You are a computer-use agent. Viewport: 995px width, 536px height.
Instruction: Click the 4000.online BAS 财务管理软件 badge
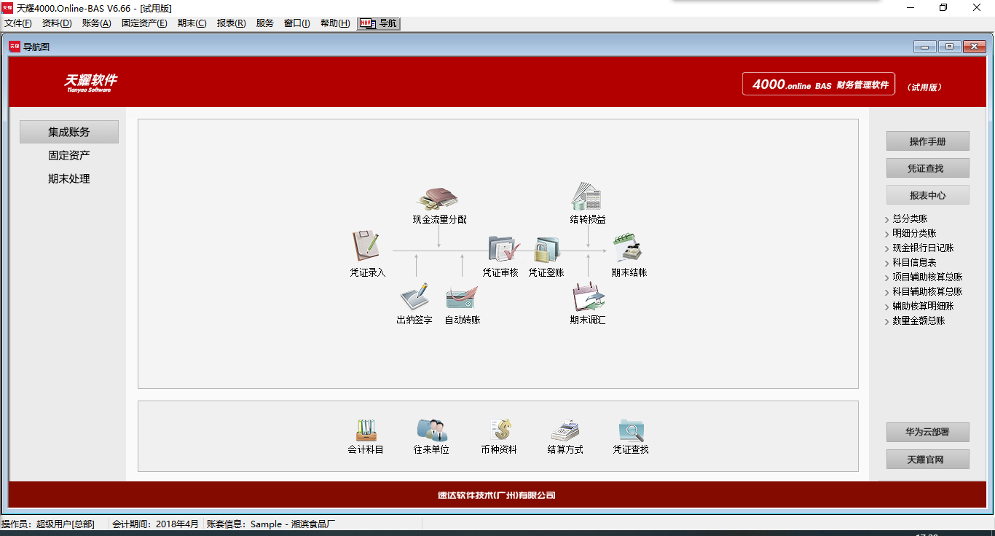pyautogui.click(x=819, y=84)
